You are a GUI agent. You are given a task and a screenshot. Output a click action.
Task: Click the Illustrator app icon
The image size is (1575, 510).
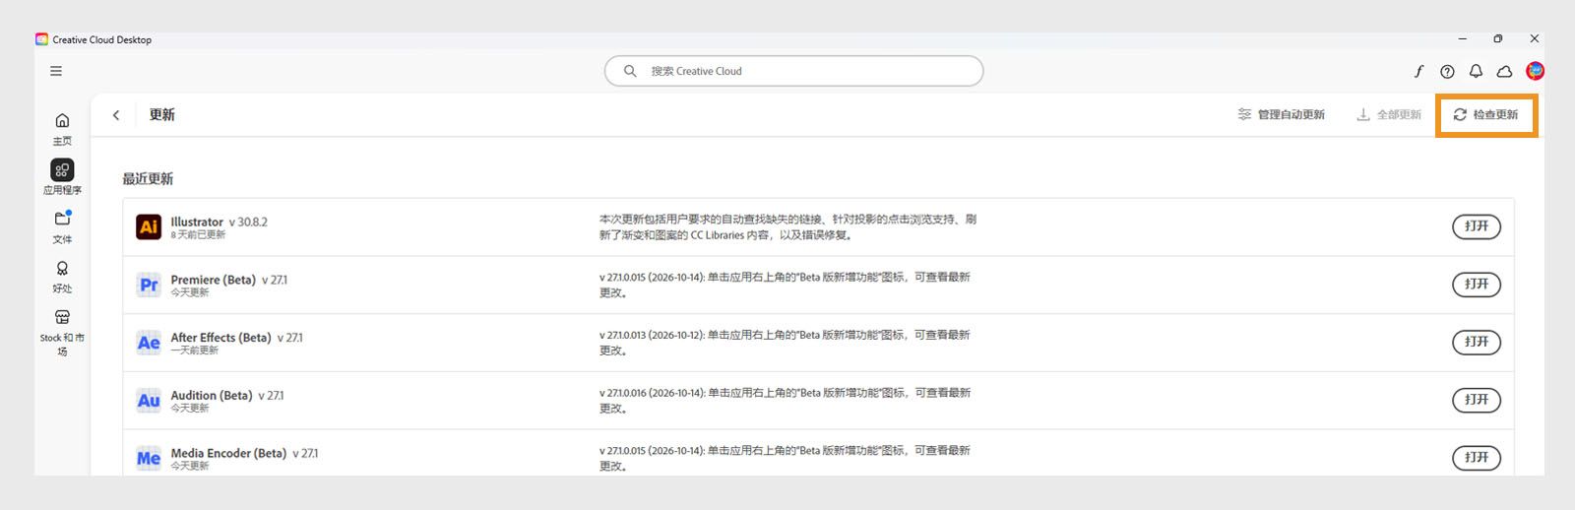pyautogui.click(x=149, y=226)
